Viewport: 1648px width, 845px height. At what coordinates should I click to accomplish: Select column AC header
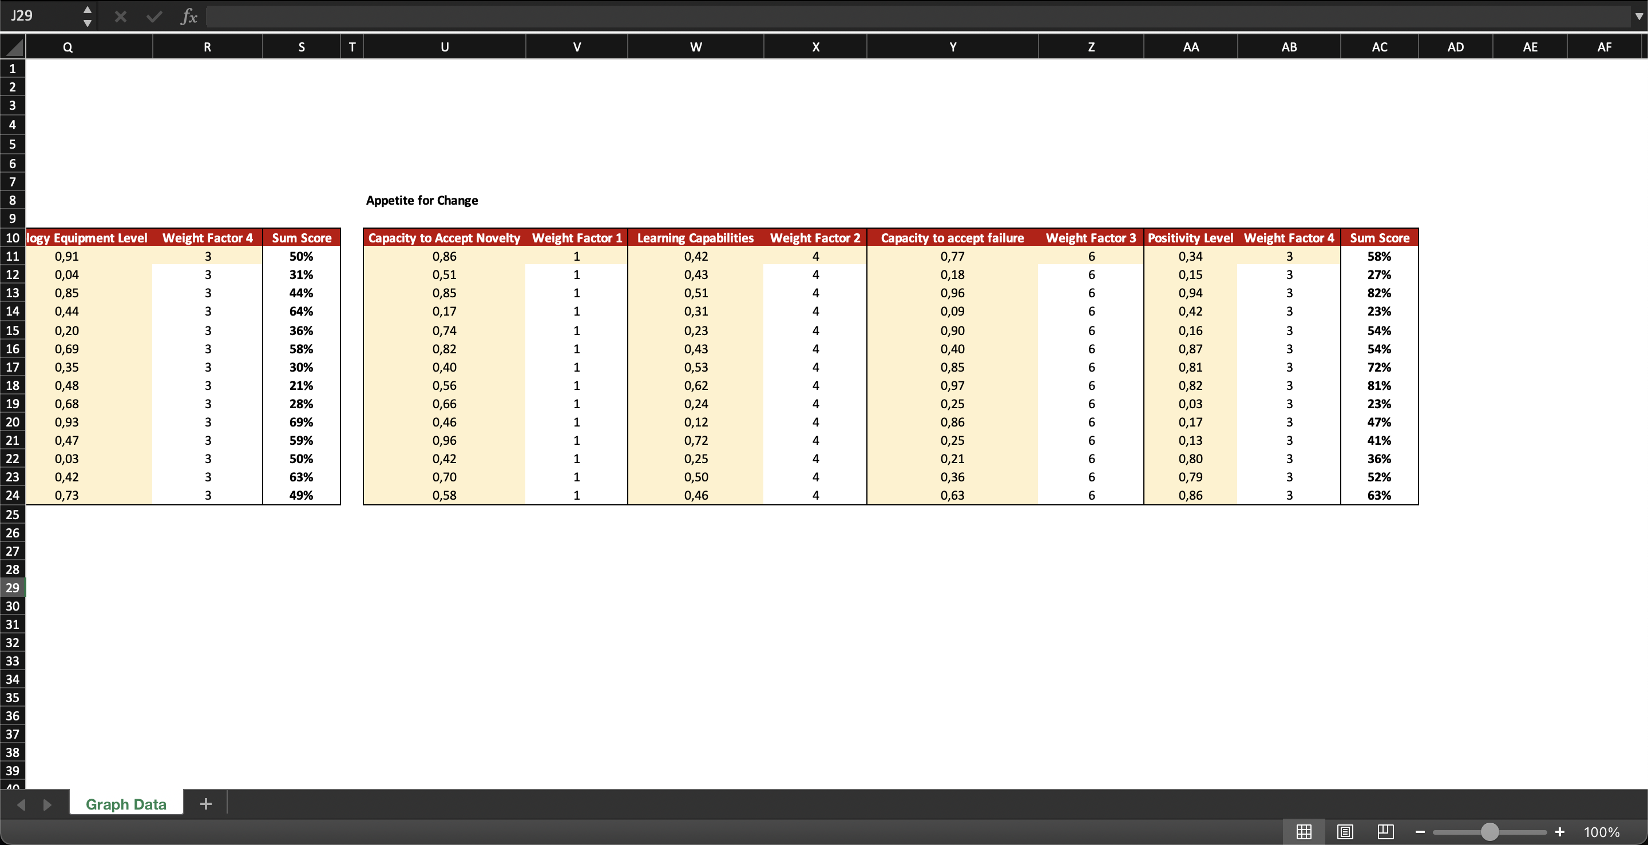pos(1379,47)
